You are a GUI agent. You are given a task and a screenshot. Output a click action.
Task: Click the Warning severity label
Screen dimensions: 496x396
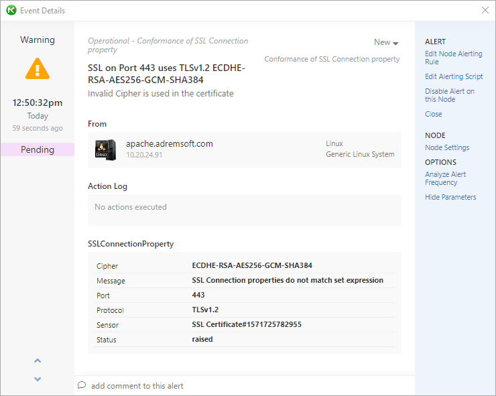pos(38,40)
